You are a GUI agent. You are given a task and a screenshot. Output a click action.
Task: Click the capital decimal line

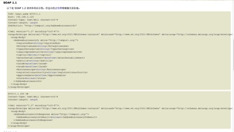(33, 55)
